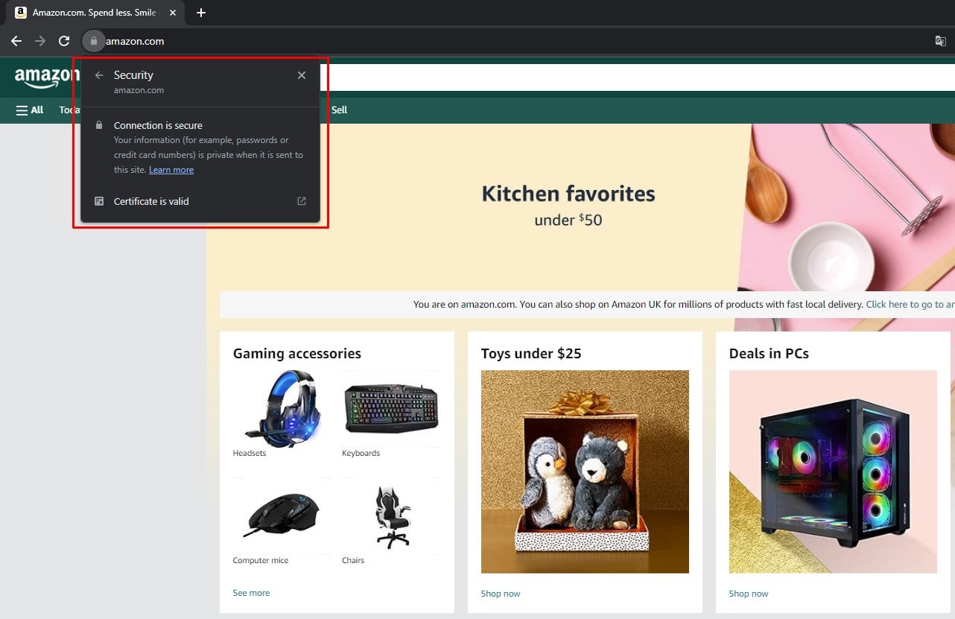The image size is (955, 619).
Task: Click See more under Gaming accessories
Action: click(x=251, y=593)
